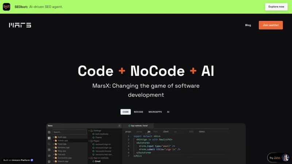Screen dimensions: 292x164
Task: Click the ContactUs.app folder icon
Action: (56, 158)
